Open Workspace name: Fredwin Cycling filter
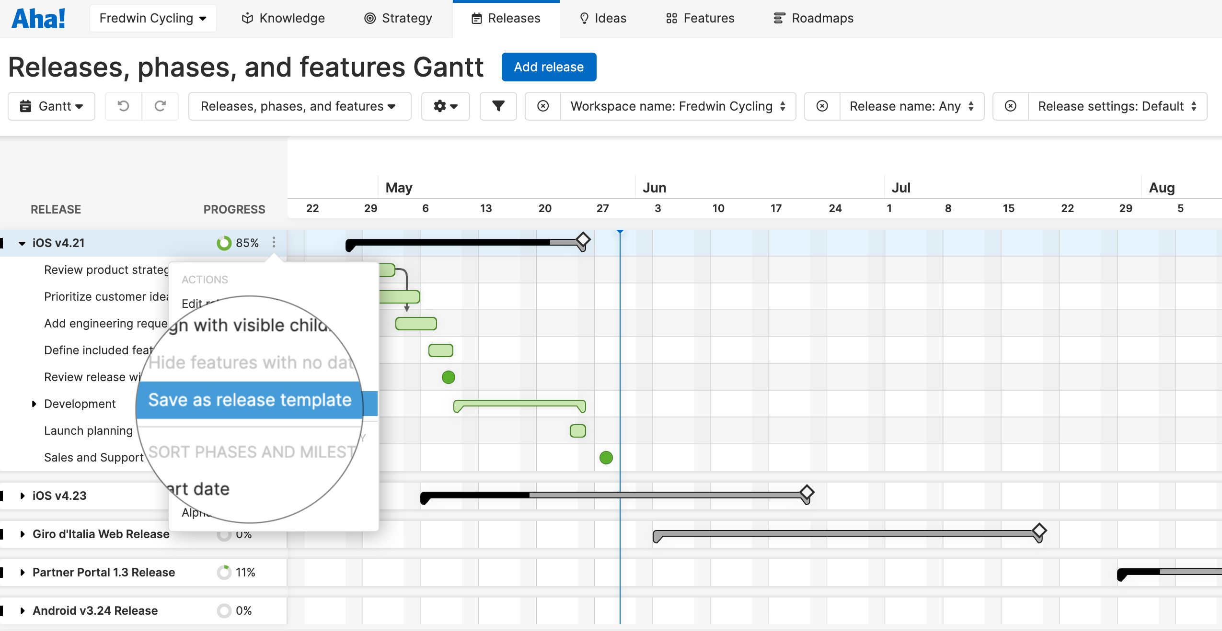1222x631 pixels. (678, 106)
